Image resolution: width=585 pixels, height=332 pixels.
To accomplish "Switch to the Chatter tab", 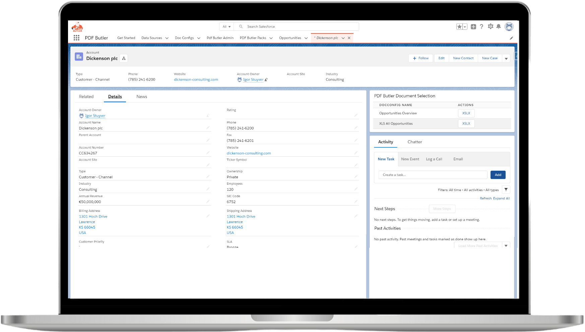I will click(415, 142).
